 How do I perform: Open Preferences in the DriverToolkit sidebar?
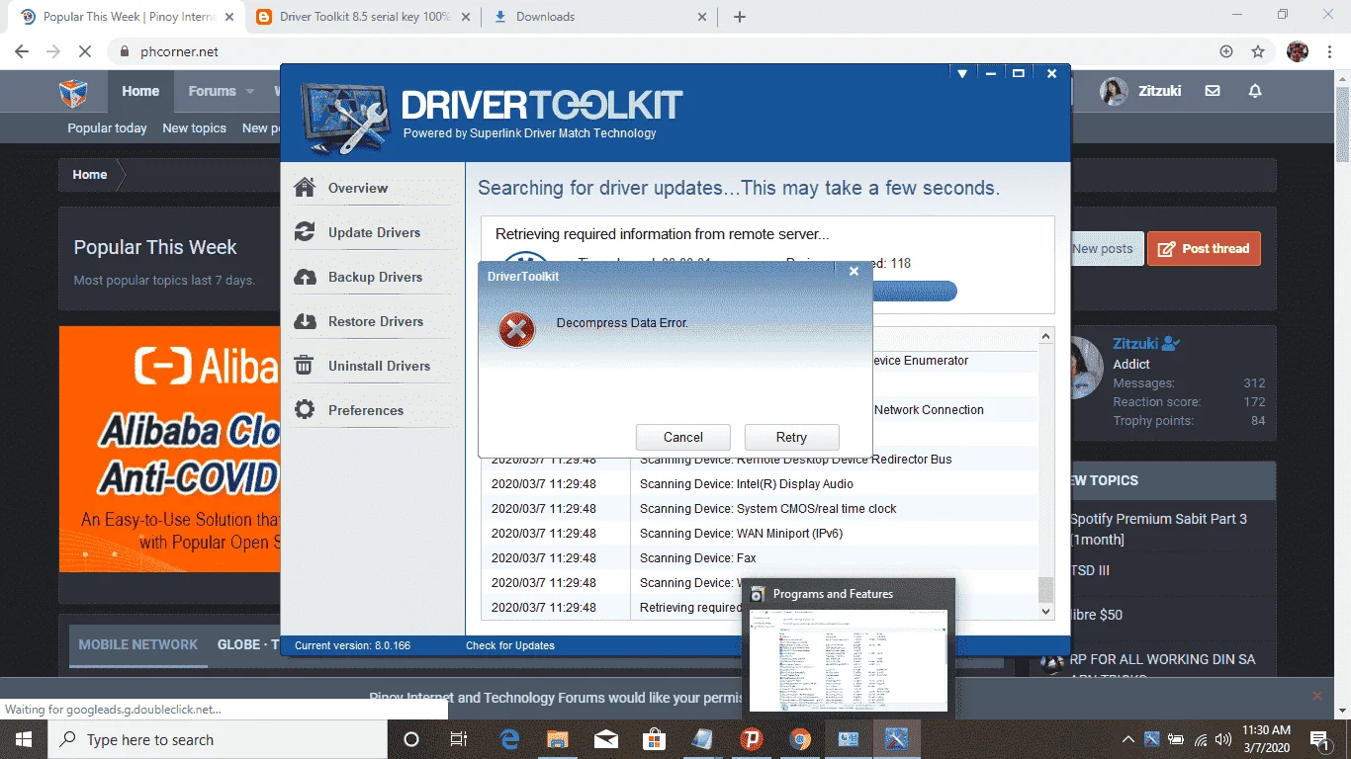[366, 410]
